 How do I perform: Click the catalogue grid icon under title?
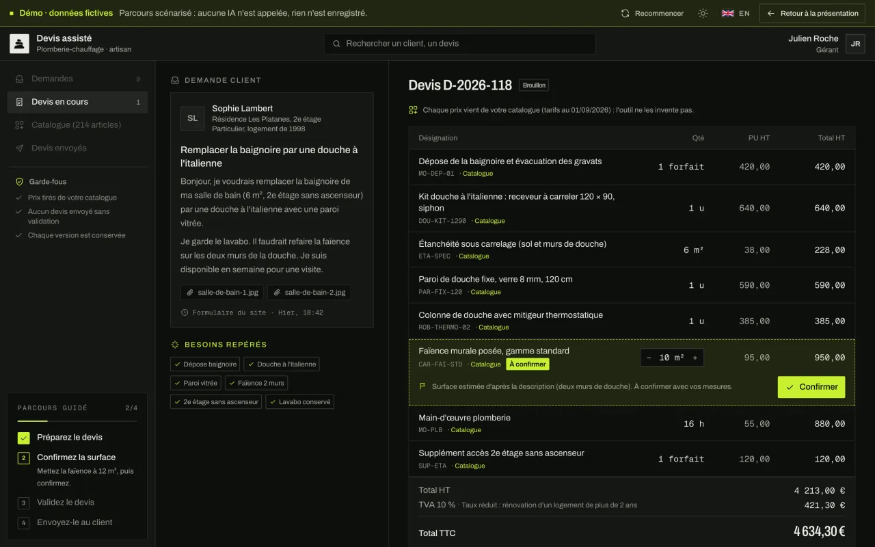pyautogui.click(x=413, y=110)
